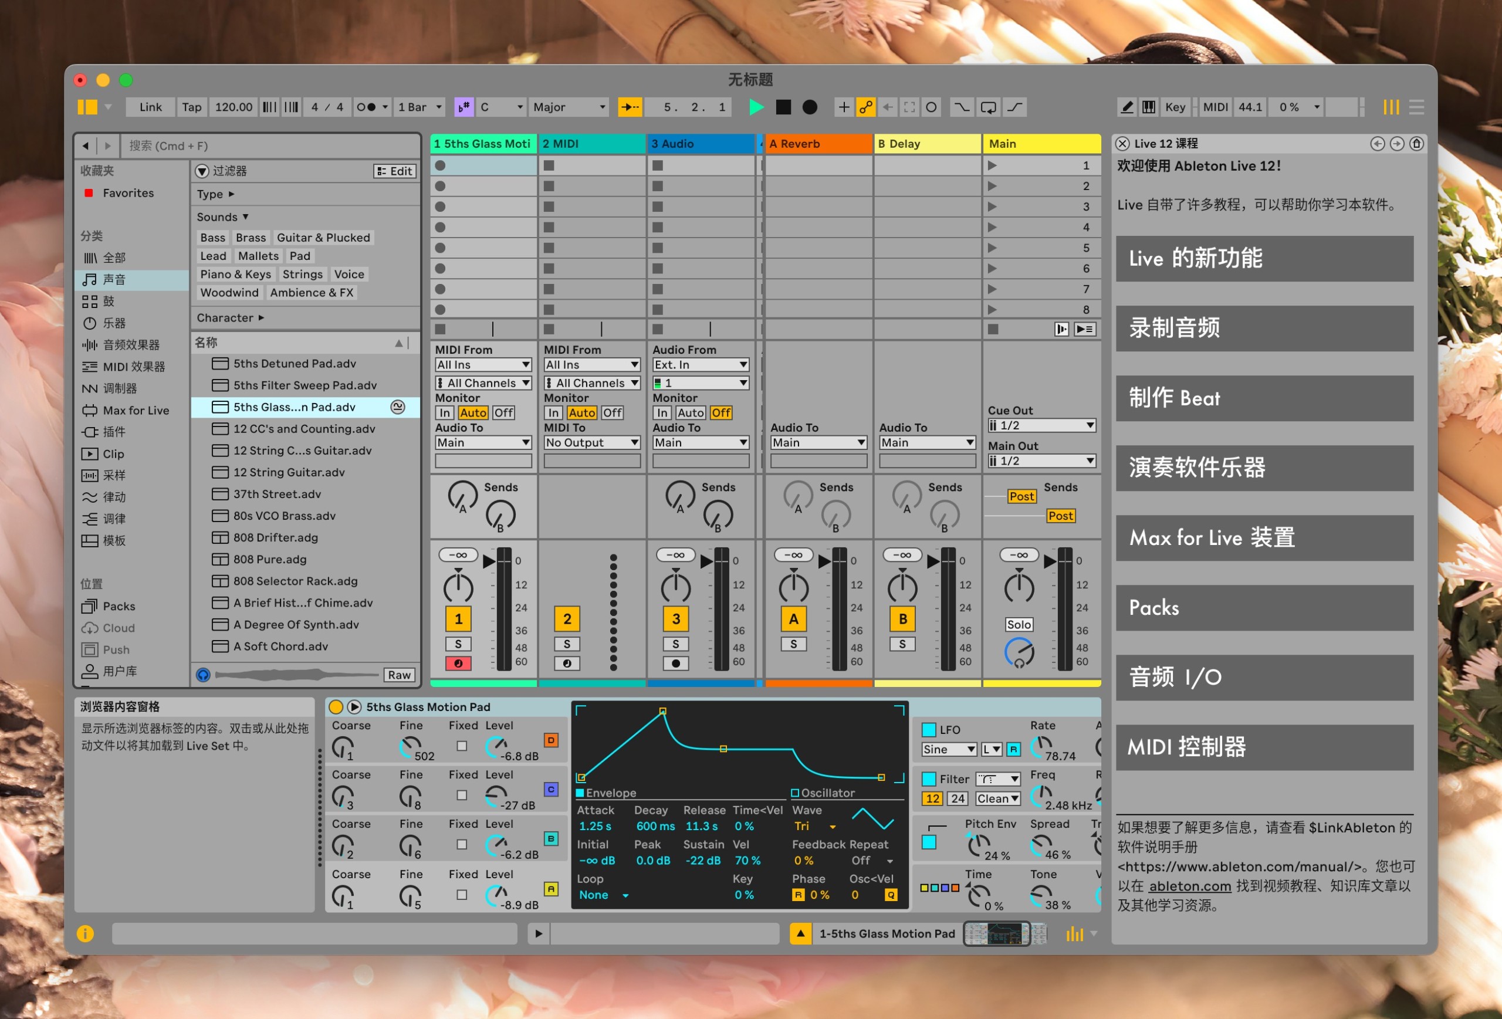
Task: Open the MIDI From dropdown on track 2 MIDI
Action: coord(591,364)
